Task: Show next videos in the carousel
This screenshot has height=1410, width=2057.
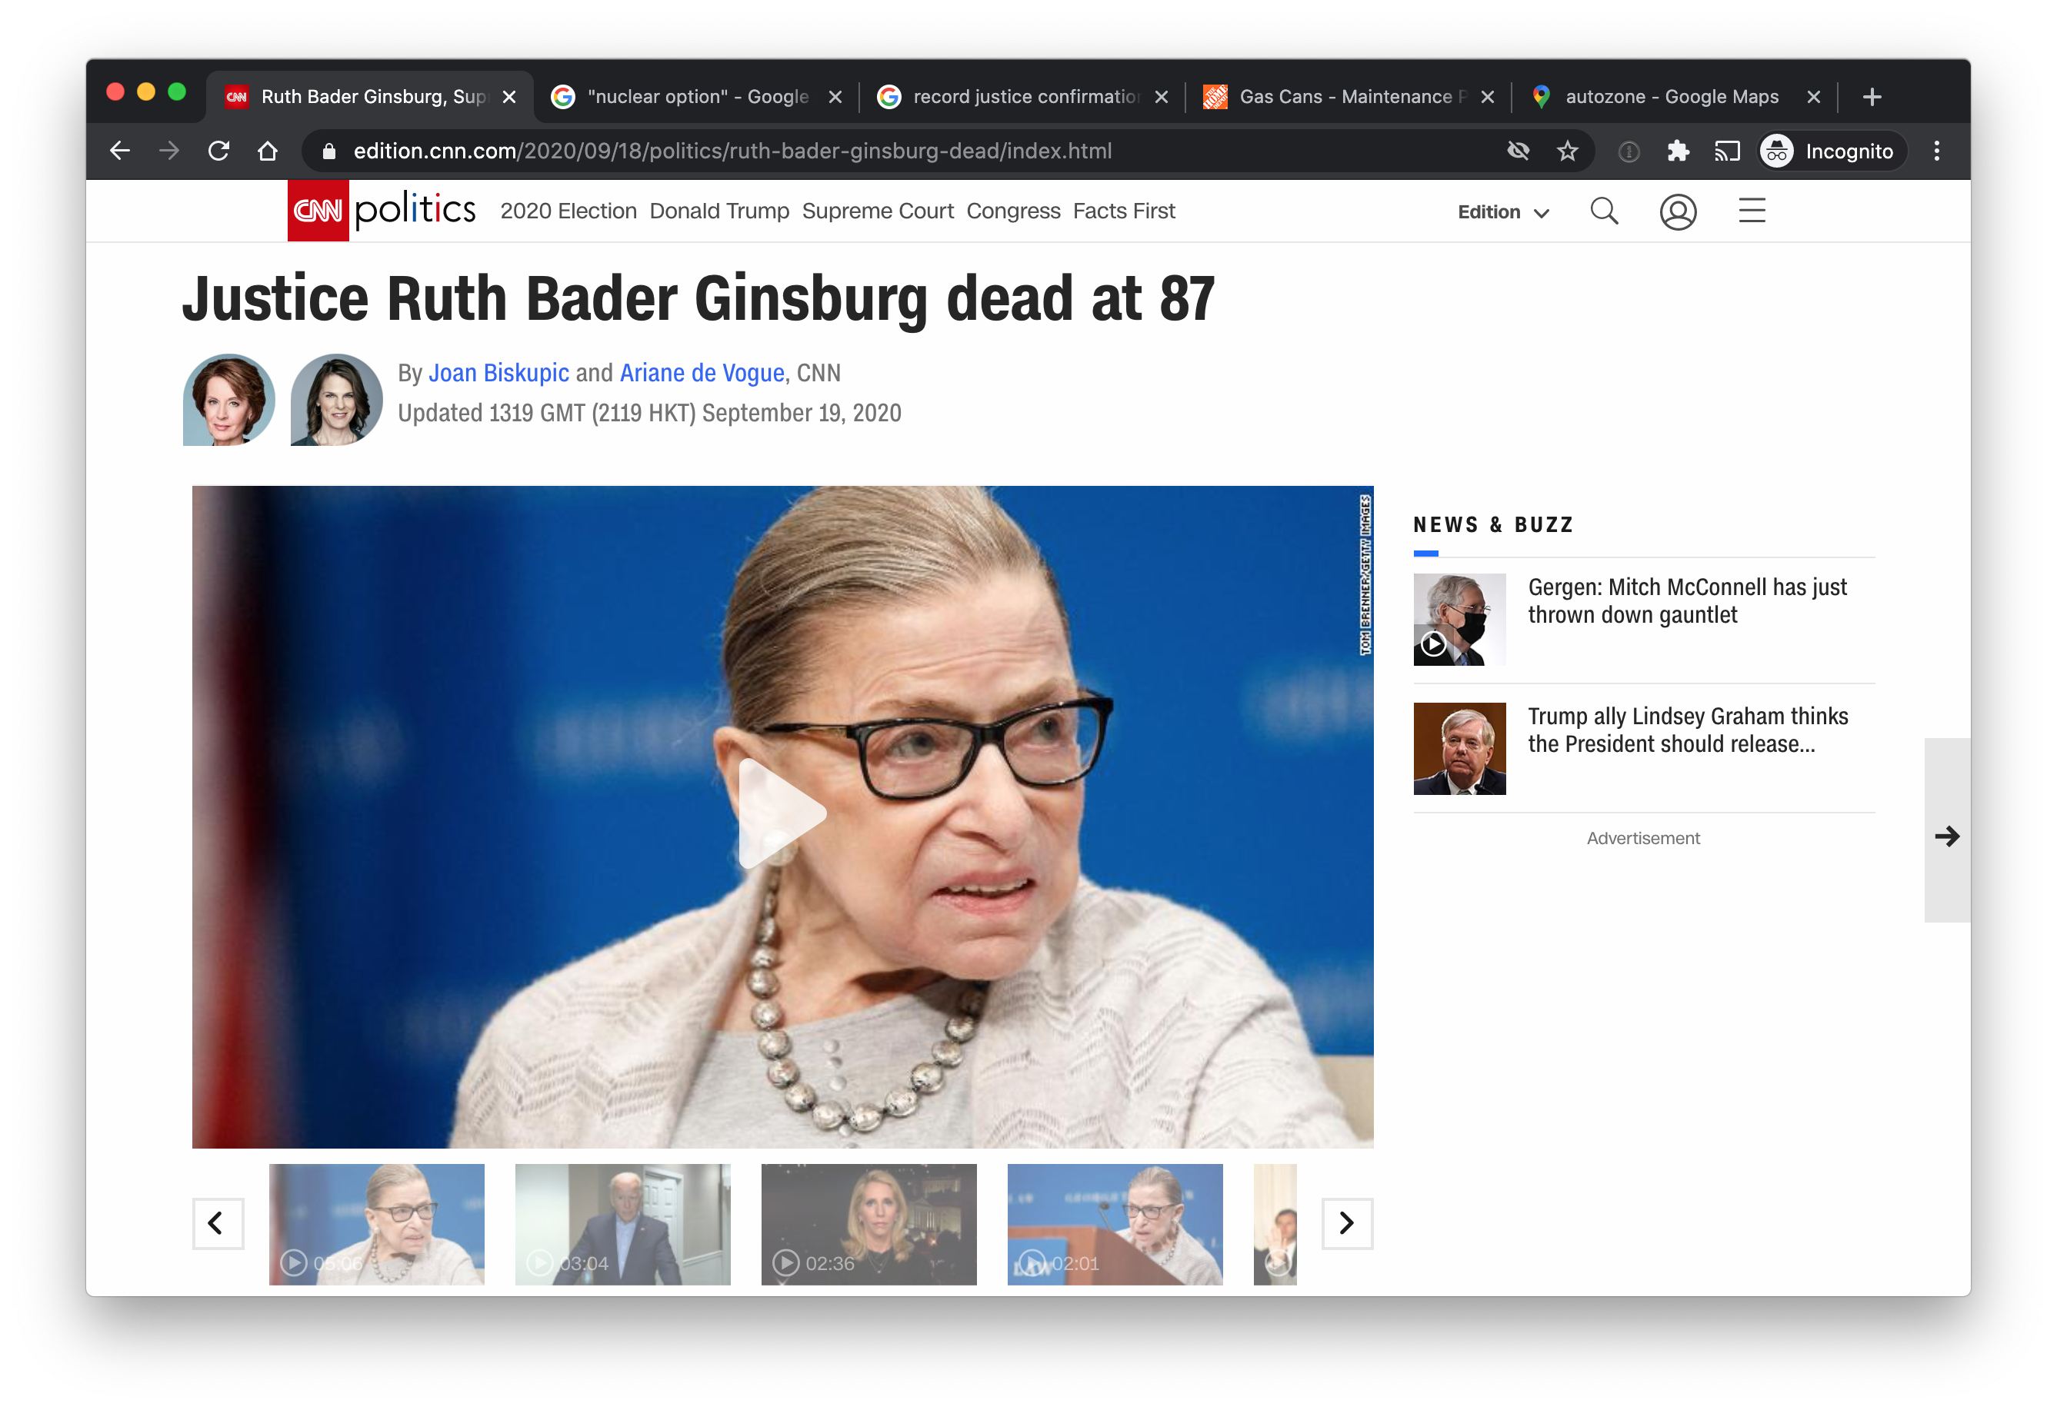Action: (1347, 1223)
